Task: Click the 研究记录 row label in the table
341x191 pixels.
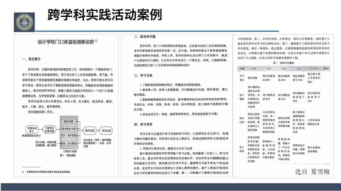Action: [241, 120]
